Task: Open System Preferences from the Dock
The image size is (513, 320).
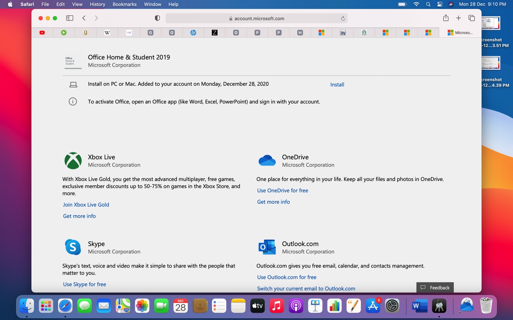Action: [392, 306]
